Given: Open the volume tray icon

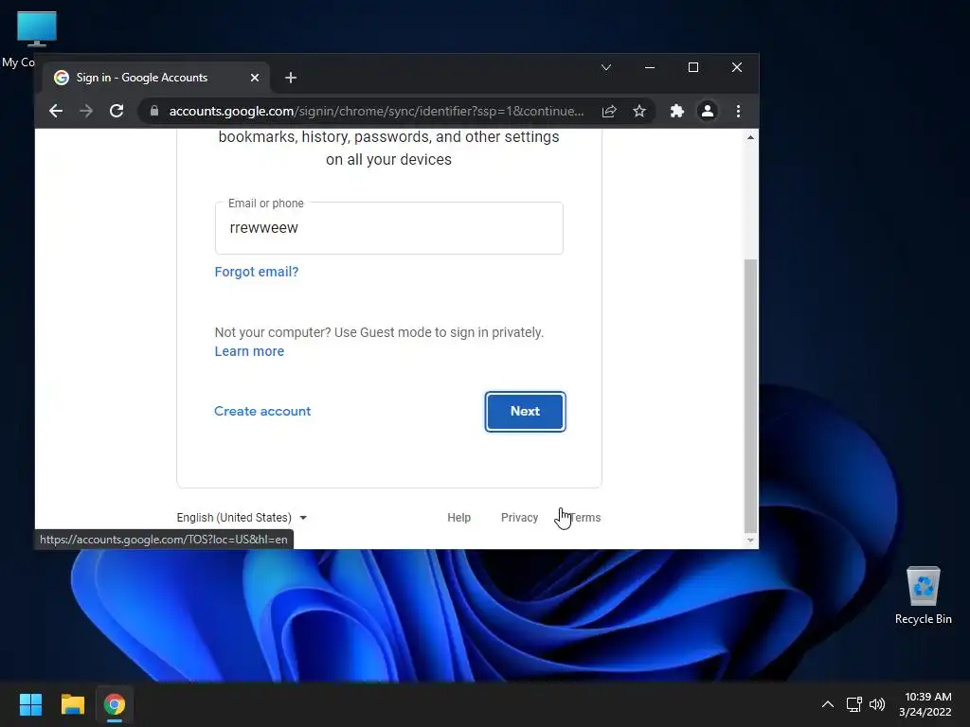Looking at the screenshot, I should point(877,704).
